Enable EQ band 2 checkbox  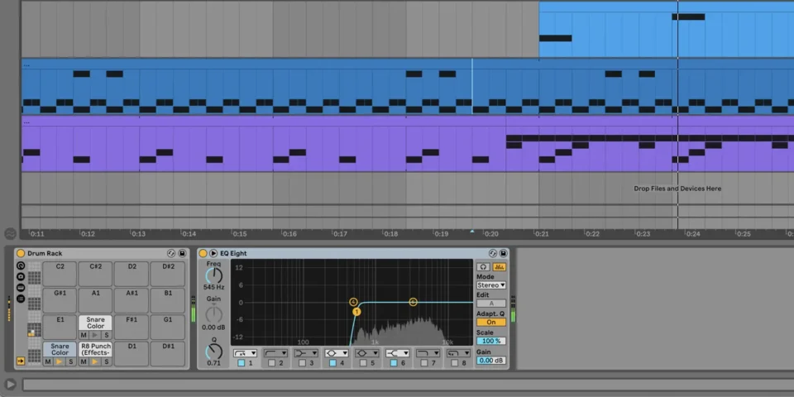(x=271, y=363)
